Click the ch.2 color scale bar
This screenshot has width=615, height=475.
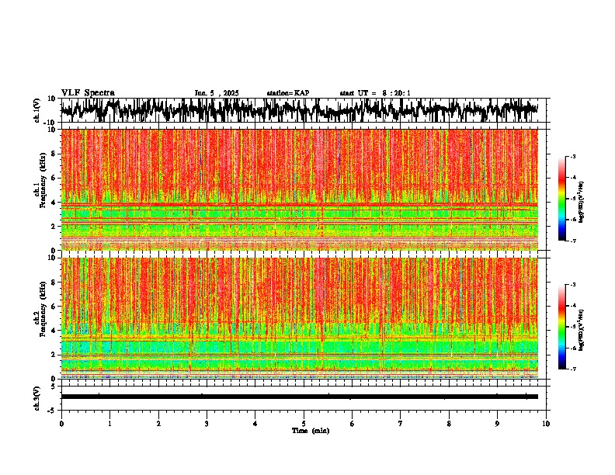click(x=561, y=327)
